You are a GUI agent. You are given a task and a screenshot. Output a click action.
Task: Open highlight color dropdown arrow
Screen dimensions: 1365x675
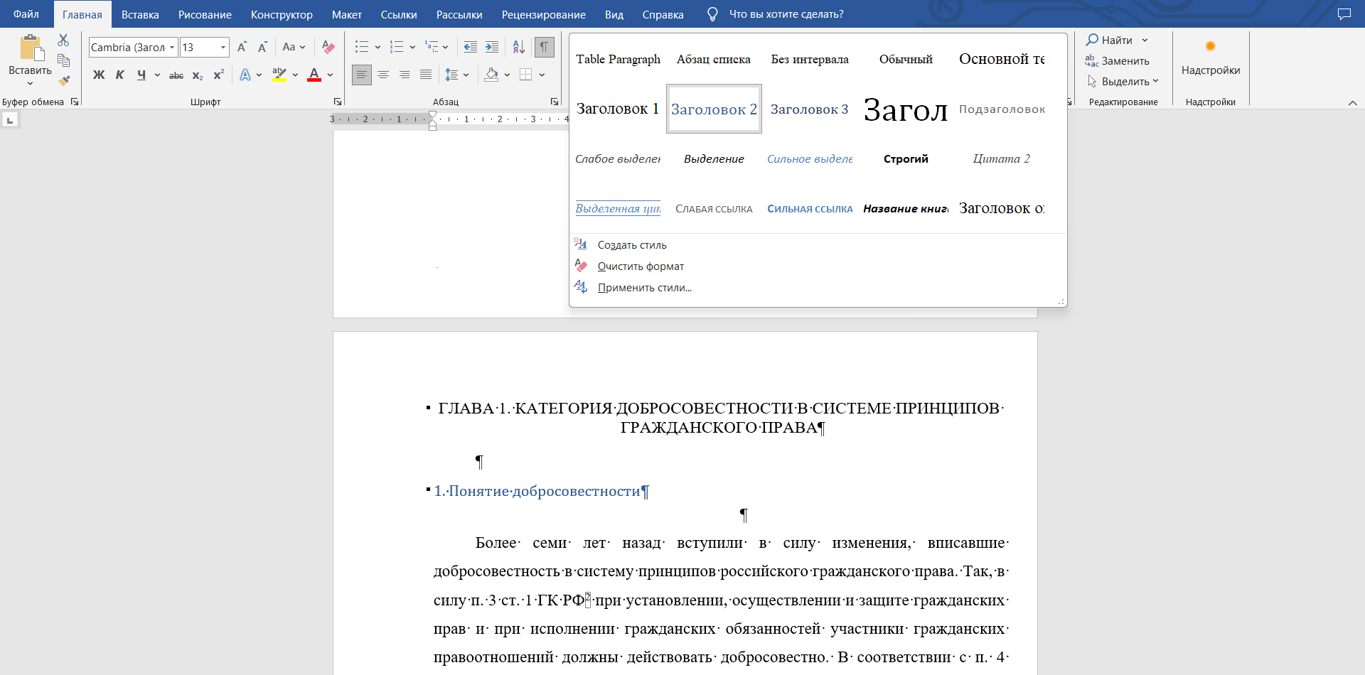(x=295, y=75)
